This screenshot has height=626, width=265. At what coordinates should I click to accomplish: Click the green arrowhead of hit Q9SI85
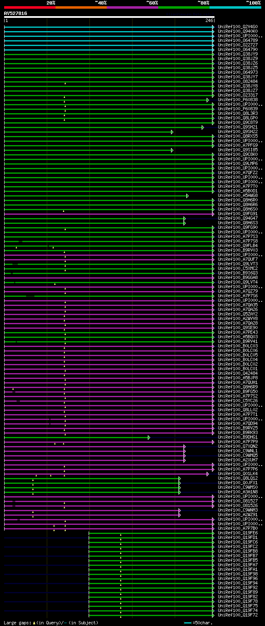pos(172,150)
